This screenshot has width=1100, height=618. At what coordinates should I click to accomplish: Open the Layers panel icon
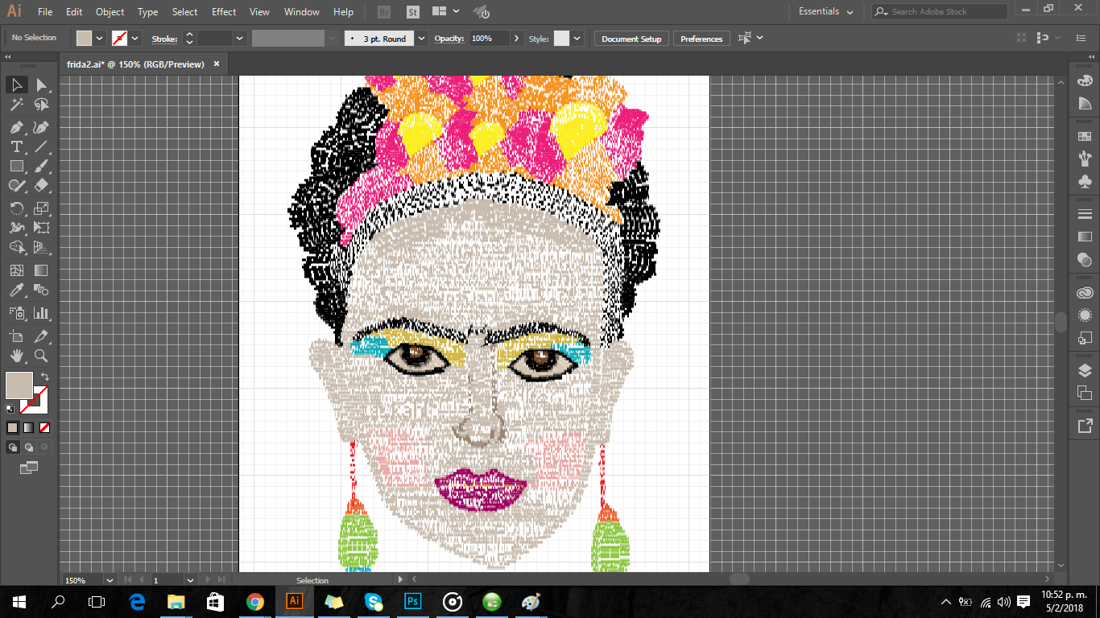tap(1085, 370)
